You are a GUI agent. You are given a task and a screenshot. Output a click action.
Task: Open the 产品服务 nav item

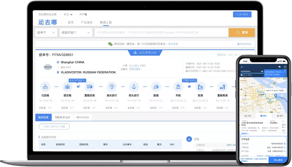[87, 23]
